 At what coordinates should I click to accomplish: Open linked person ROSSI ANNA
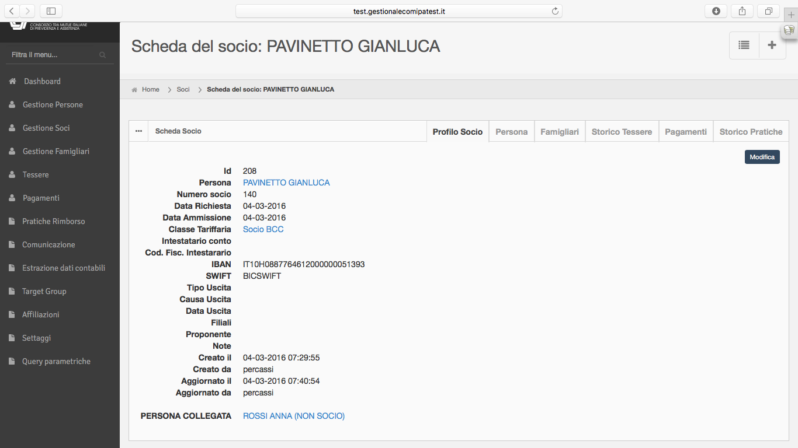(x=294, y=416)
